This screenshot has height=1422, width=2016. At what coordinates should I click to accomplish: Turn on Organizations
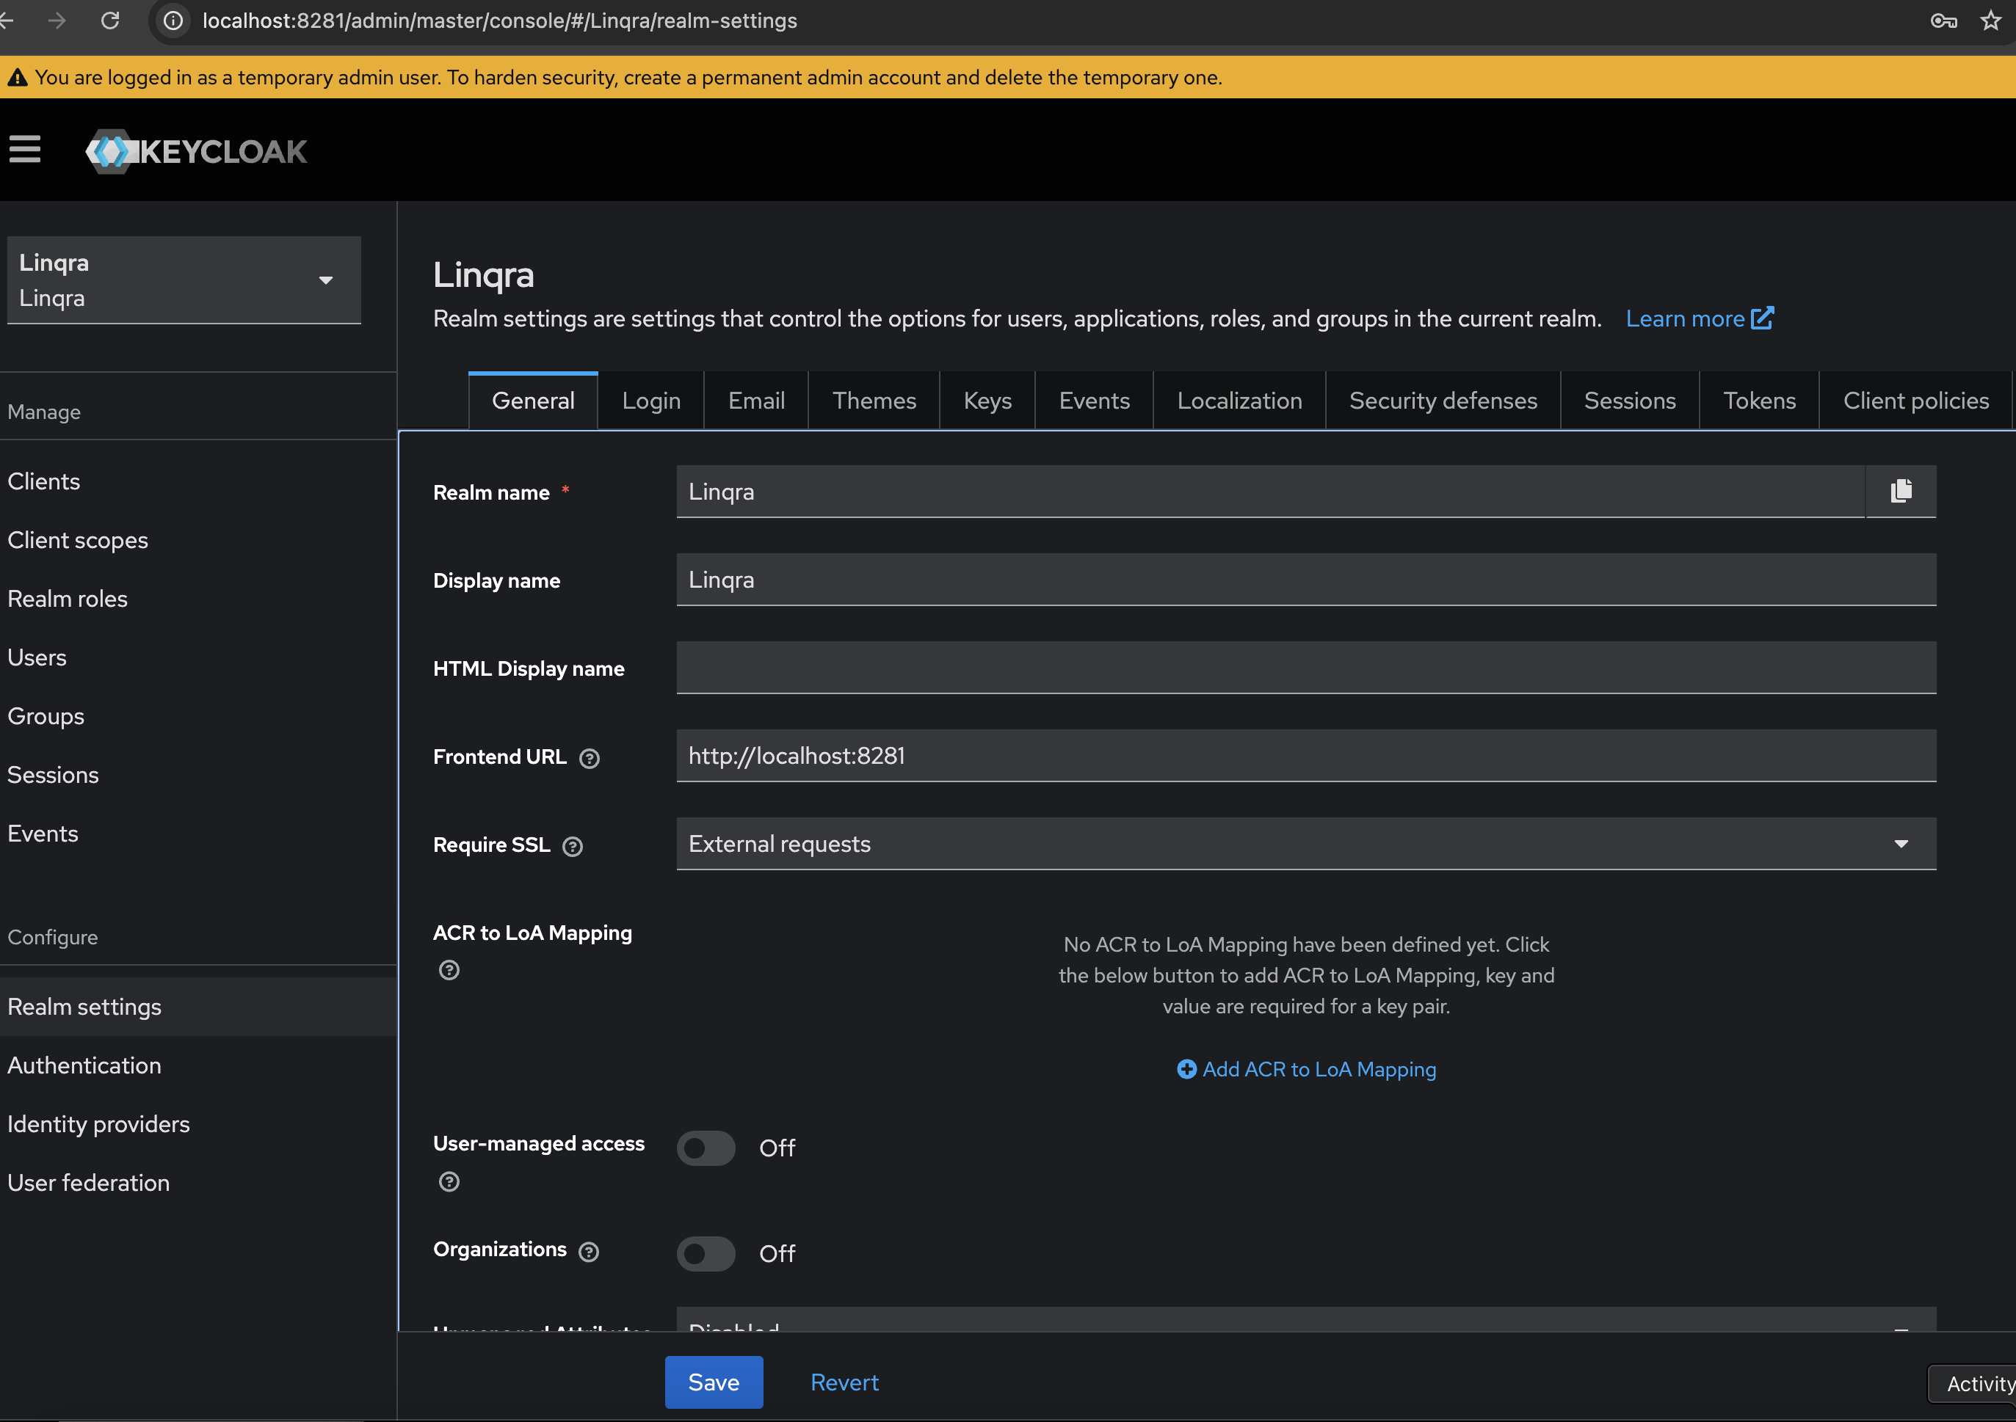pos(705,1253)
